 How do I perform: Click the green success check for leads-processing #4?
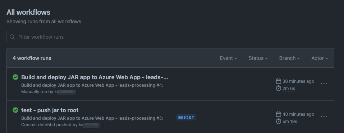click(15, 77)
